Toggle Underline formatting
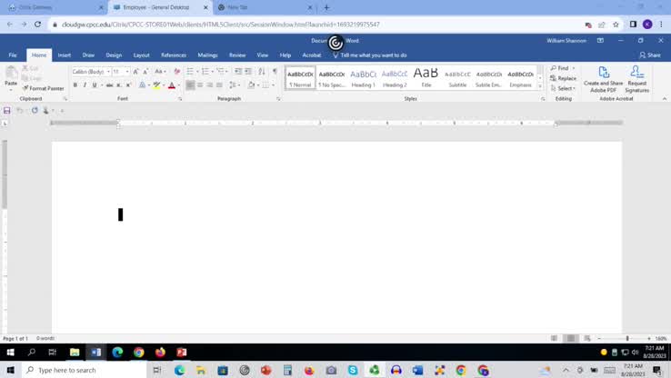The image size is (671, 378). click(x=95, y=85)
